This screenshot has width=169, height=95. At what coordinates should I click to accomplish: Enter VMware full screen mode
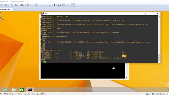(63, 5)
